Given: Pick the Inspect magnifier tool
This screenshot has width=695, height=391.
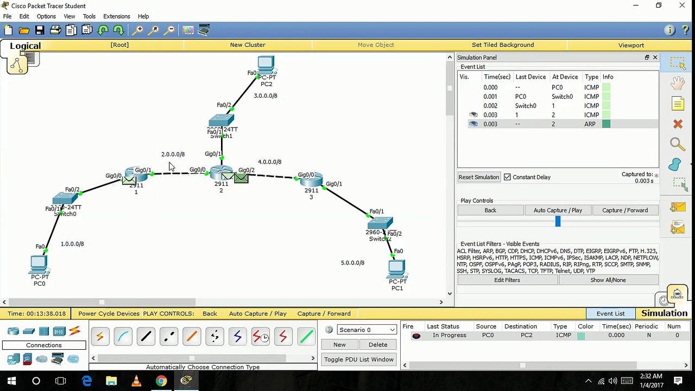Looking at the screenshot, I should (x=678, y=144).
